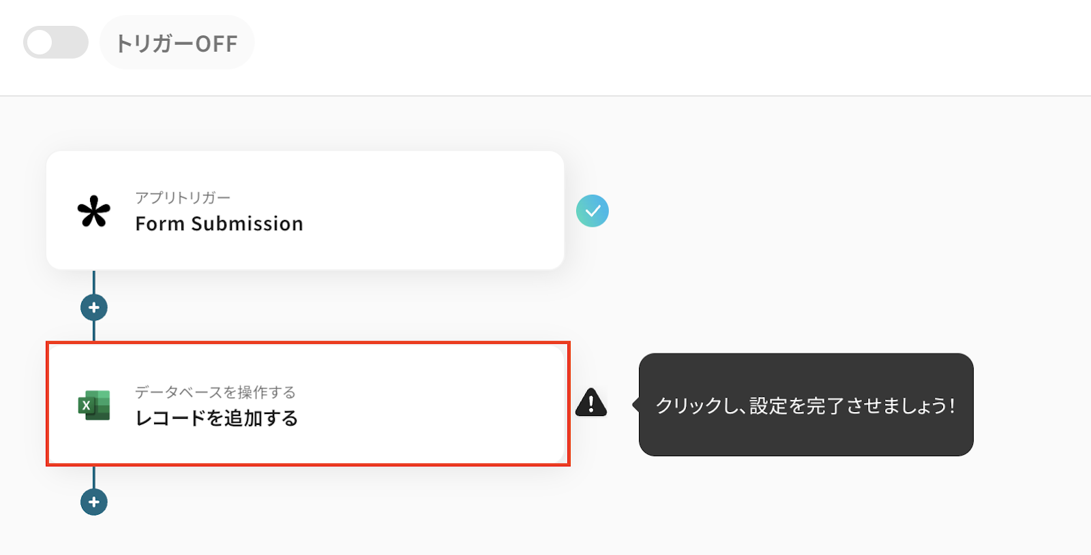
Task: Toggle the trigger on/off switch
Action: (56, 42)
